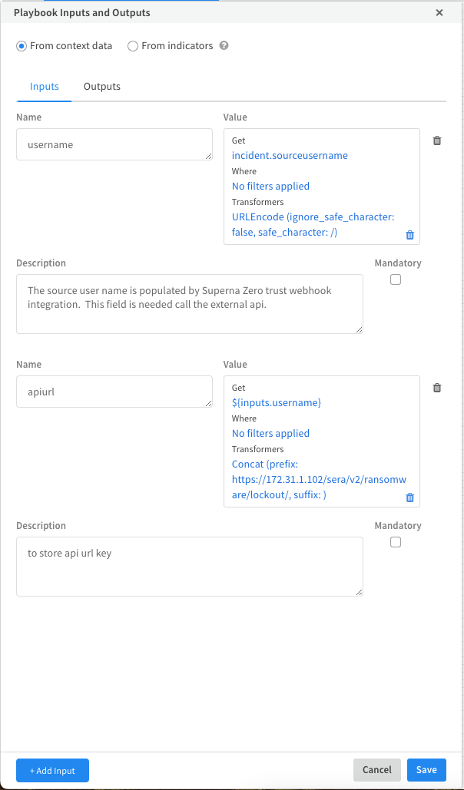Remove the apiurl value entry via blue trash icon
This screenshot has height=790, width=464.
(x=409, y=497)
